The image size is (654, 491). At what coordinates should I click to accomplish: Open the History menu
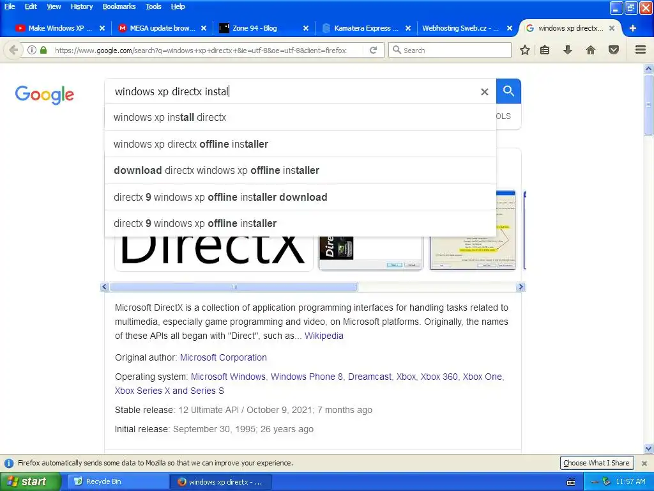pos(82,6)
